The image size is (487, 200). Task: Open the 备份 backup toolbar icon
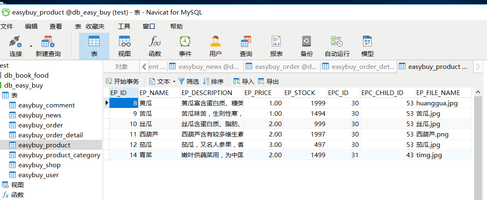click(x=306, y=46)
